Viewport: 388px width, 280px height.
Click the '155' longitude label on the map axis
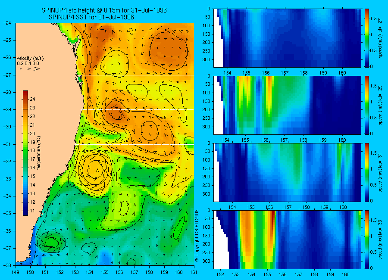pos(105,272)
